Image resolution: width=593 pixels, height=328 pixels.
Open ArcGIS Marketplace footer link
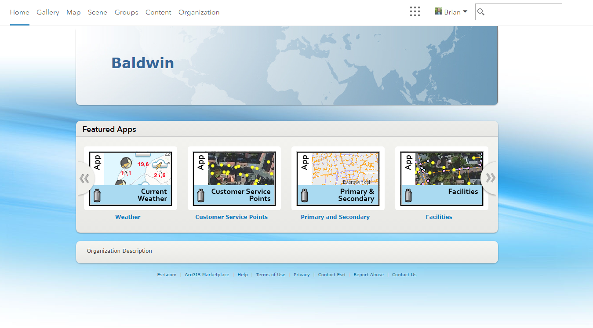(207, 275)
